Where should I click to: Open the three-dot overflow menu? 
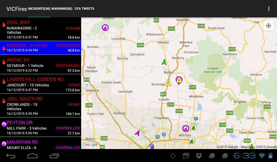[x=269, y=9]
